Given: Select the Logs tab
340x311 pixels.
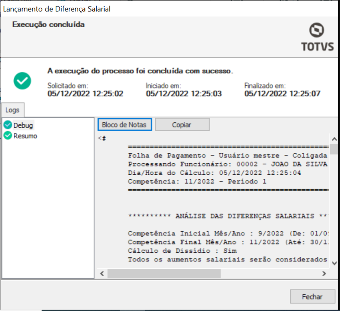Looking at the screenshot, I should coord(13,110).
